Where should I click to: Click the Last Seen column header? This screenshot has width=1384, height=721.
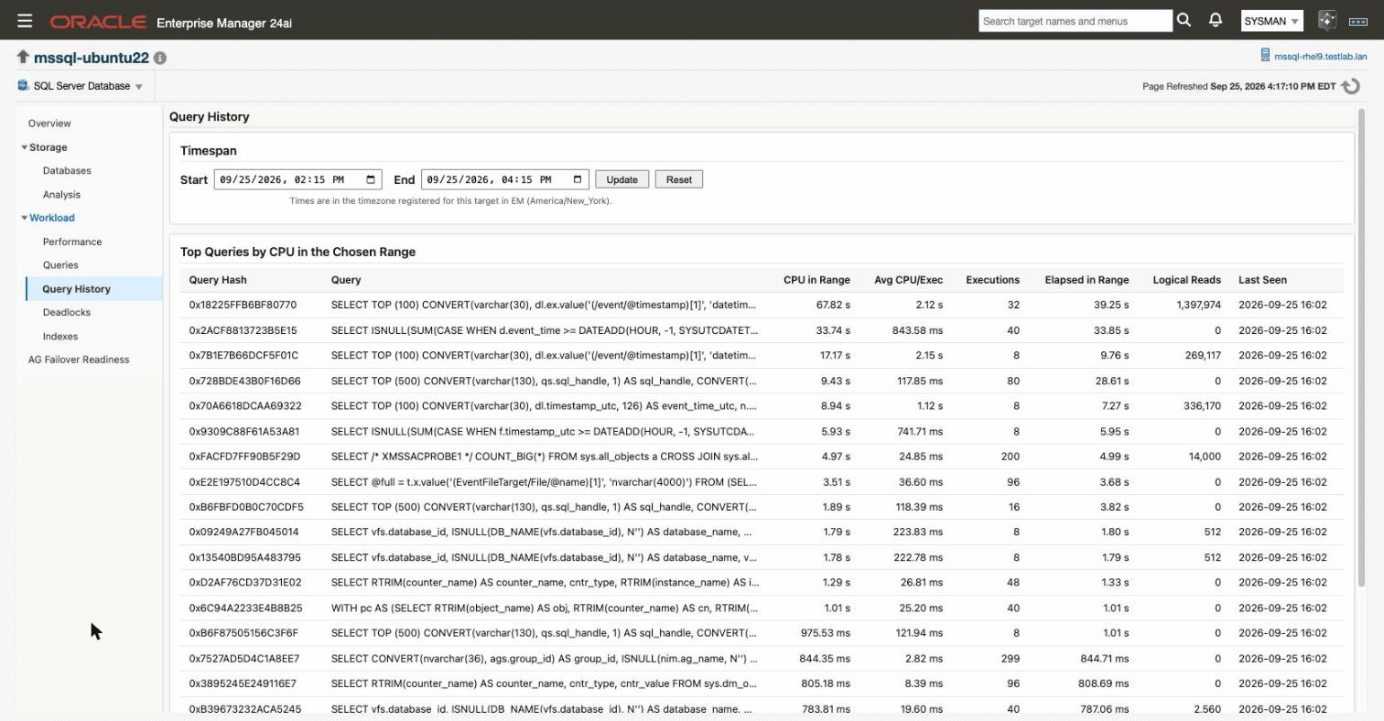pos(1262,280)
